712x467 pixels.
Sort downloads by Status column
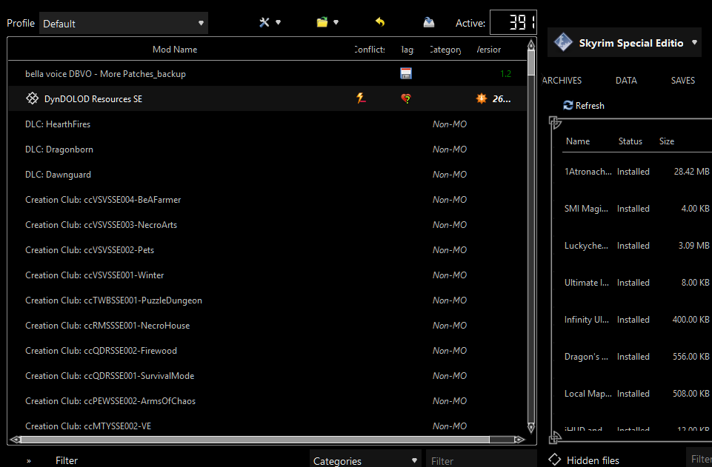pos(631,141)
